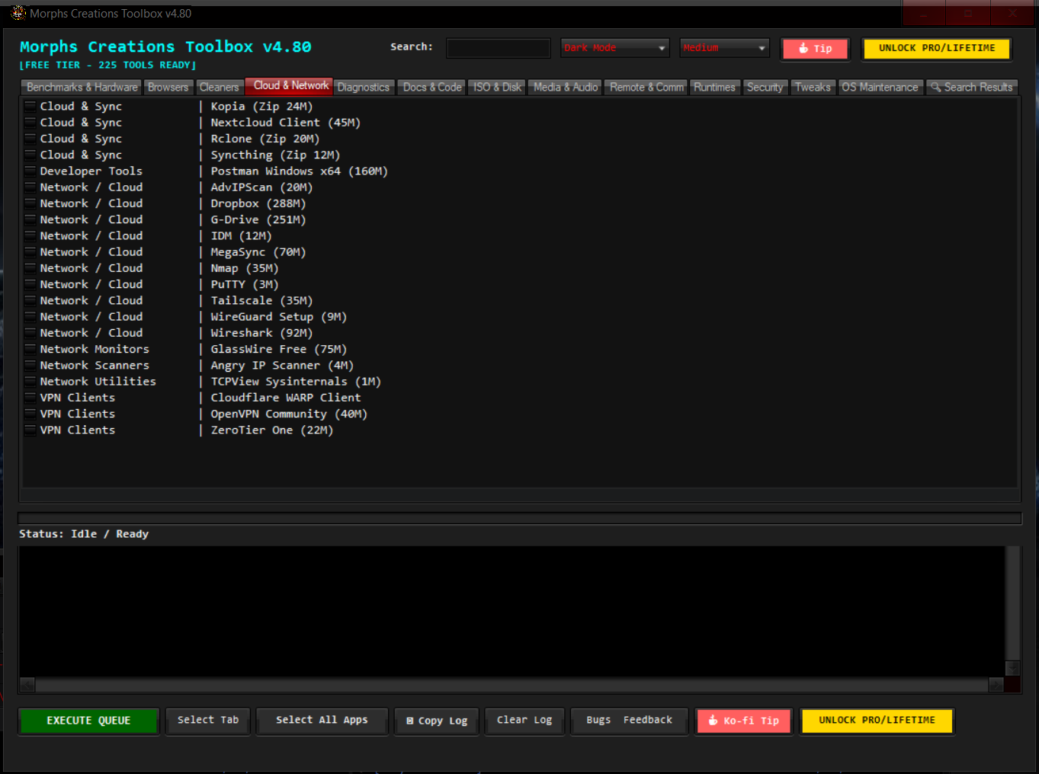This screenshot has height=774, width=1039.
Task: Switch to the Diagnostics tab
Action: [364, 88]
